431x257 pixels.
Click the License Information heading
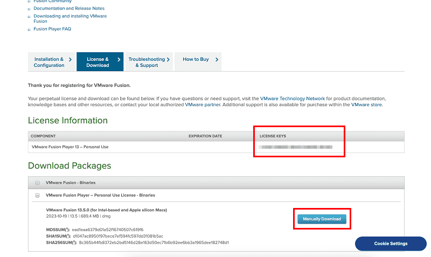pos(68,120)
